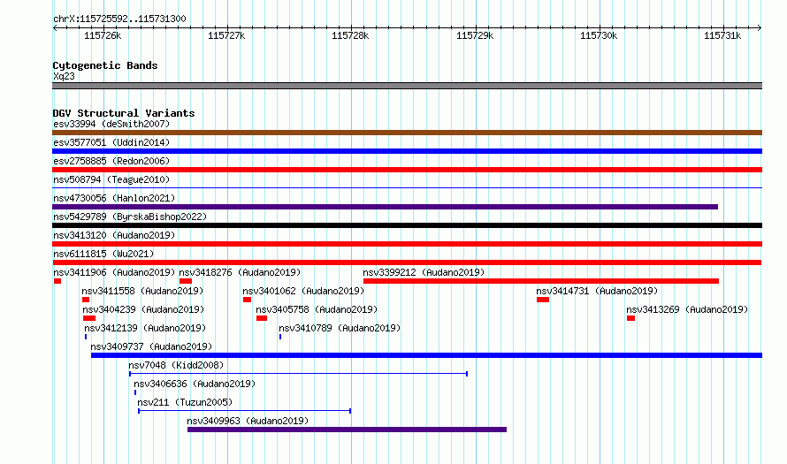This screenshot has width=787, height=464.
Task: Click the nsv3399212 long red bar
Action: (x=541, y=281)
